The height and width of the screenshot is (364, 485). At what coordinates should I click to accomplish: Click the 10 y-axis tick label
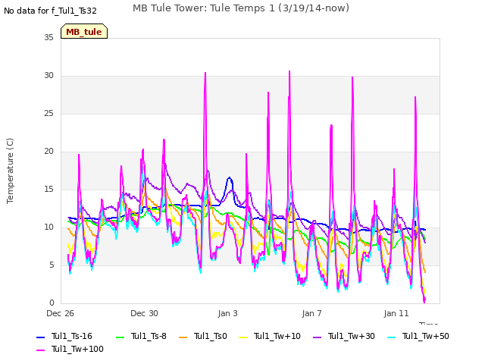[x=48, y=227]
